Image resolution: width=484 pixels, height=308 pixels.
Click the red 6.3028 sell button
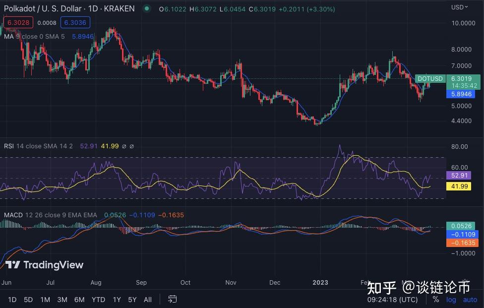[18, 22]
